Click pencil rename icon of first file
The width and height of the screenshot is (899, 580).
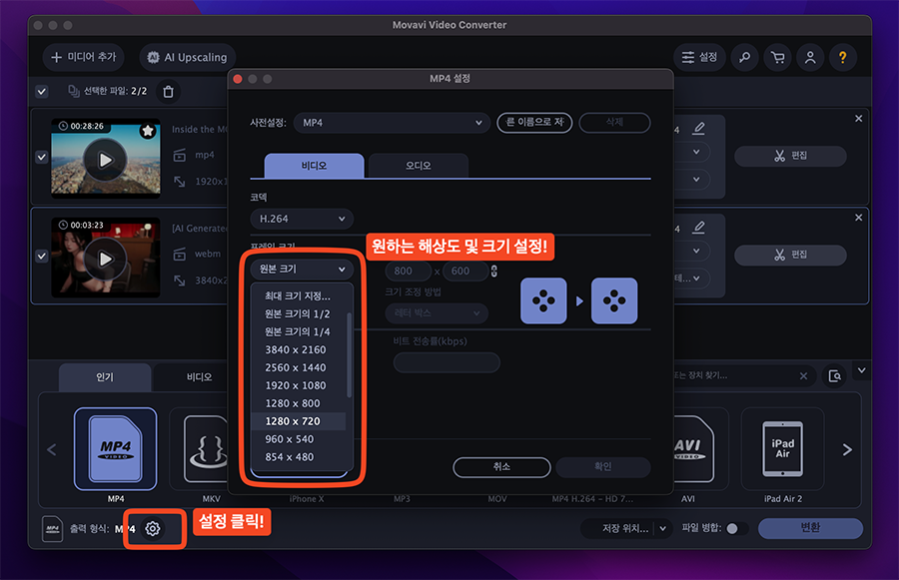tap(698, 129)
